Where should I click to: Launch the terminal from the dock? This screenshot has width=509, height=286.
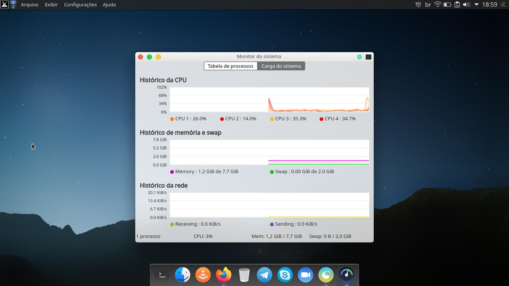(162, 275)
